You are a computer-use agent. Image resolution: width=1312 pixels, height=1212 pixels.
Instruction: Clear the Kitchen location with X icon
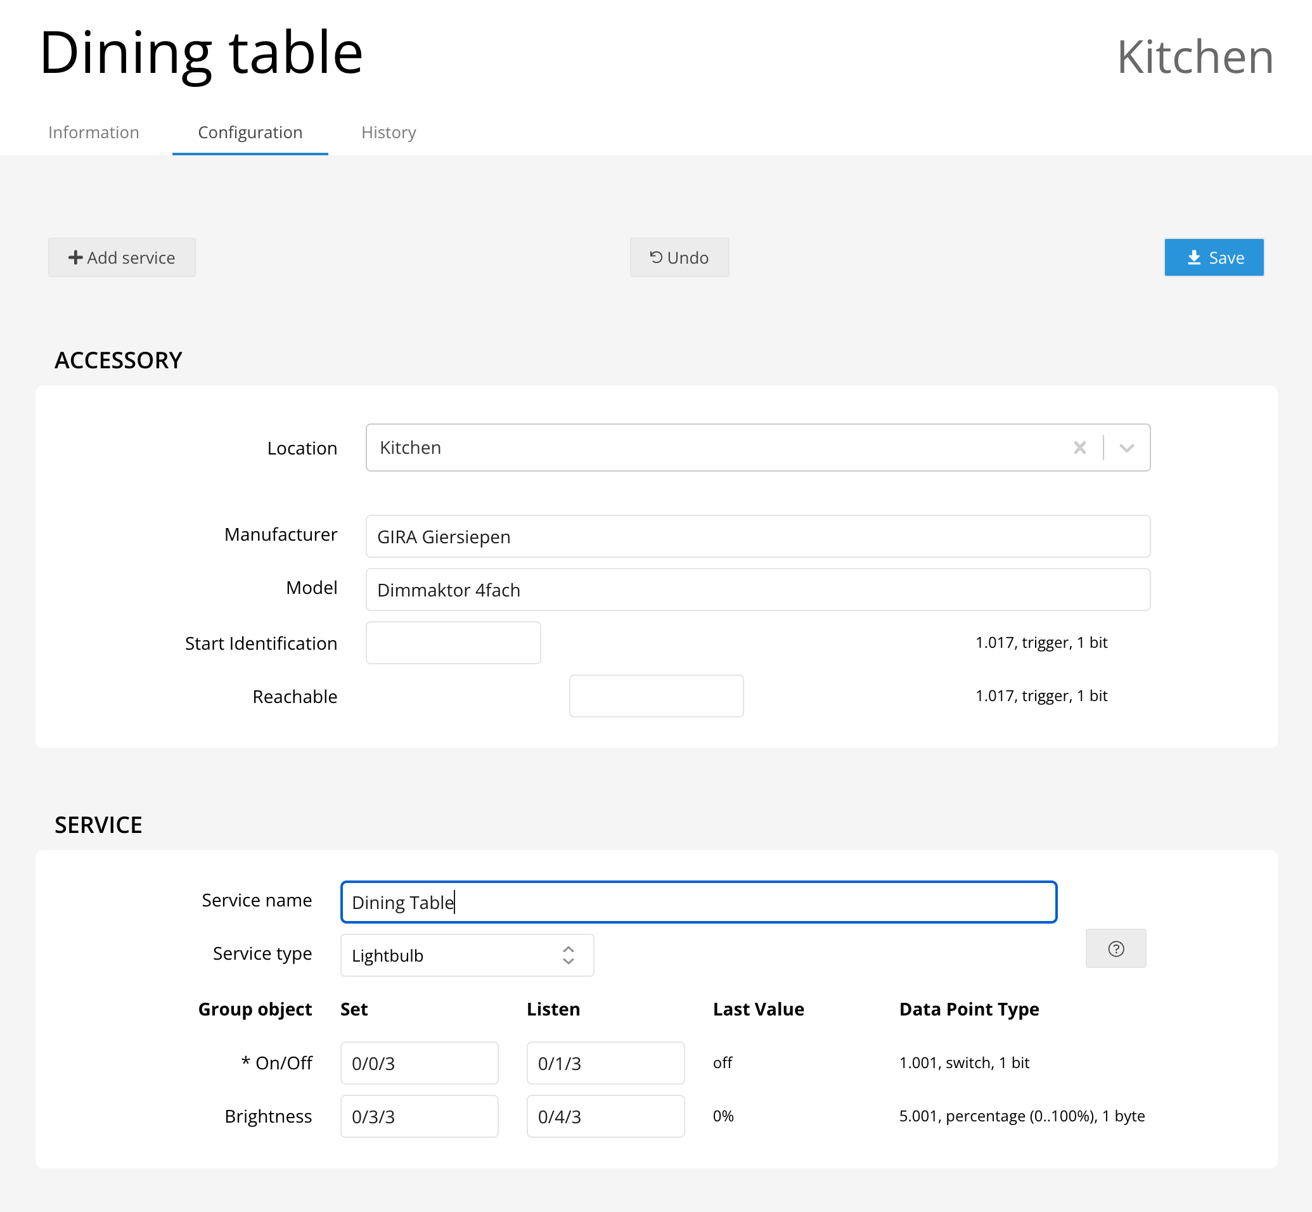pyautogui.click(x=1079, y=448)
